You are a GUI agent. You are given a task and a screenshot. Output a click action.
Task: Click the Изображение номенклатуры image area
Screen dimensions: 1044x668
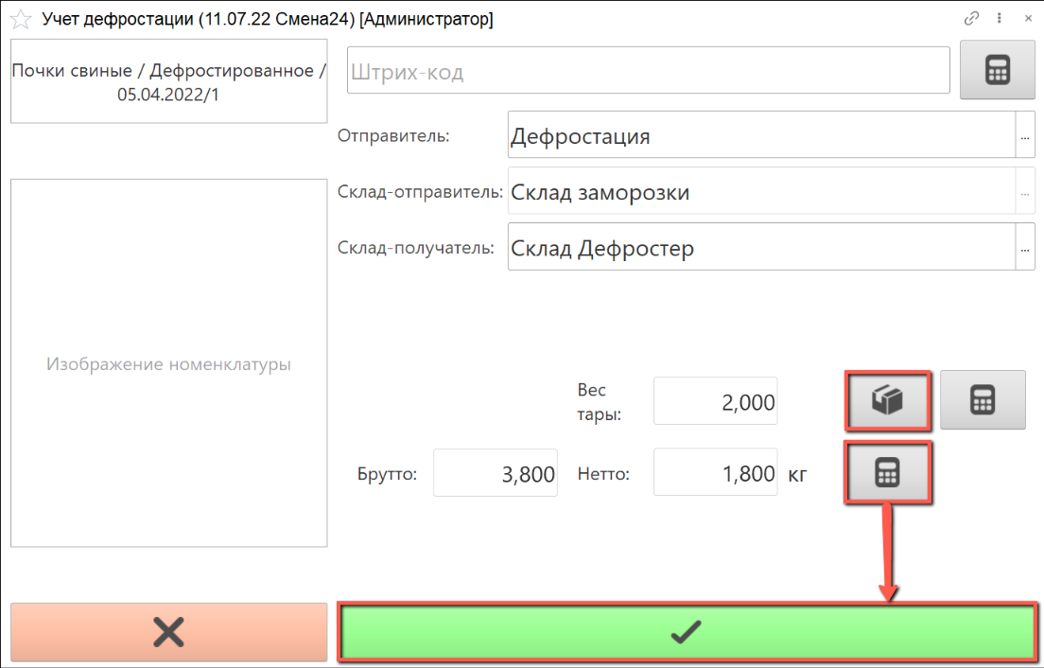click(x=168, y=363)
